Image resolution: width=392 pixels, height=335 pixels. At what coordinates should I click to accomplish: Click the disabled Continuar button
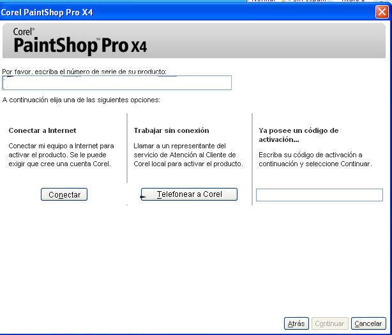click(329, 323)
